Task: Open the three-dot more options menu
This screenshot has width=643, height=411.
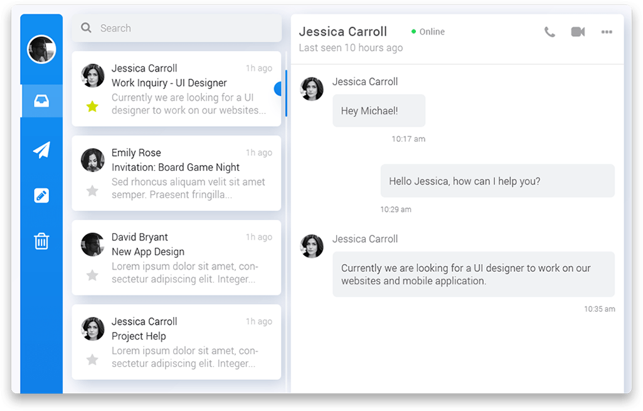Action: [x=607, y=32]
